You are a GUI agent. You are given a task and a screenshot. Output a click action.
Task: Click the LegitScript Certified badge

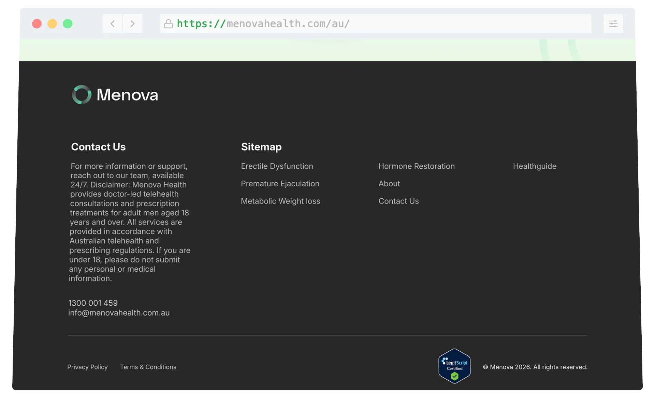point(454,366)
